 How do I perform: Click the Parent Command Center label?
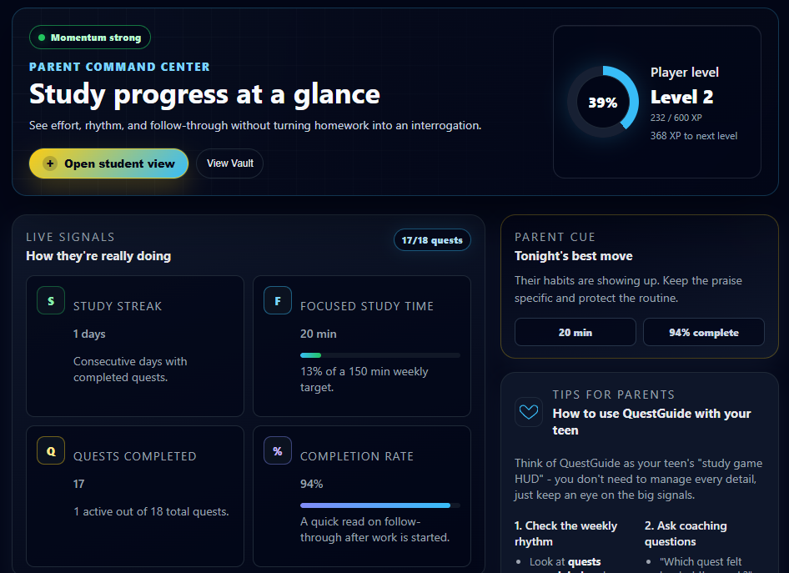(119, 67)
